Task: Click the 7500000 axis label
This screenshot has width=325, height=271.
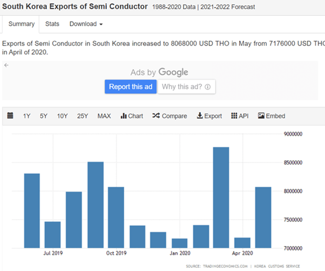Action: pyautogui.click(x=293, y=220)
